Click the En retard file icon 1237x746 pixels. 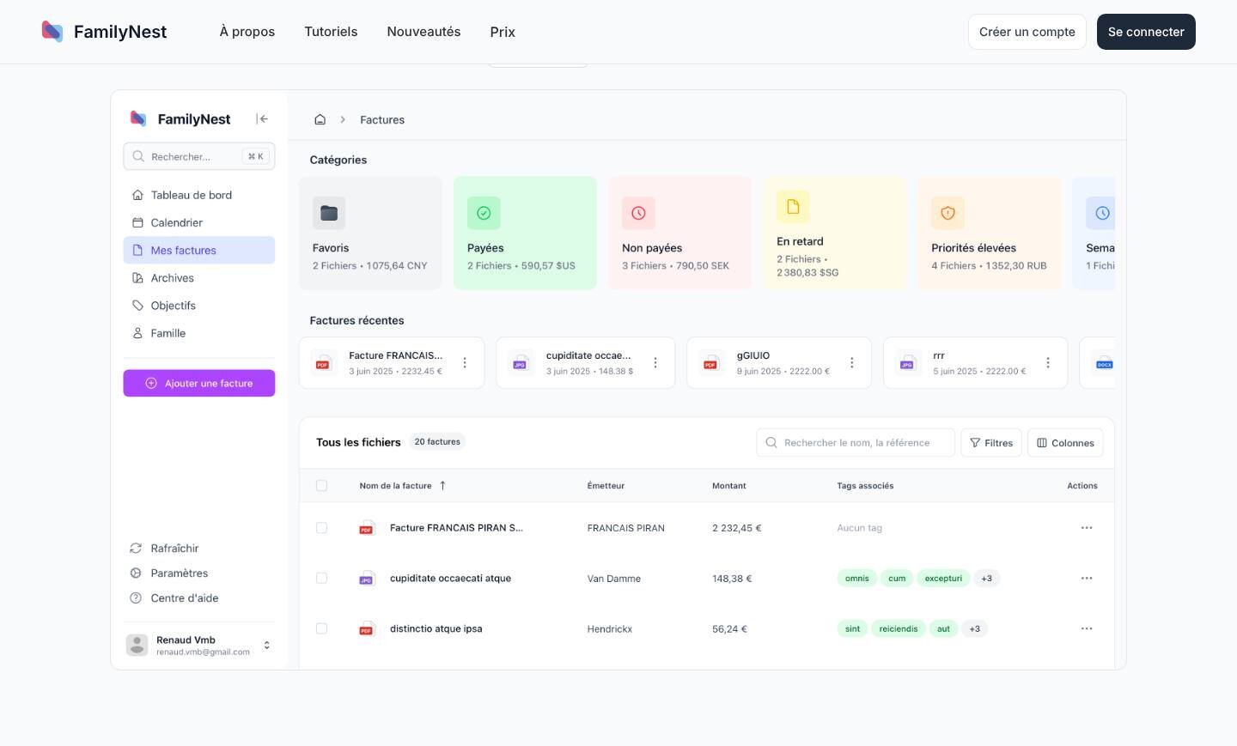(x=793, y=207)
